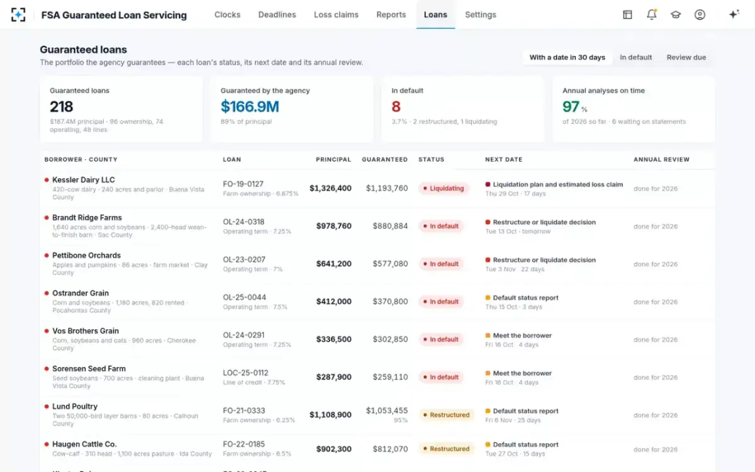Click the Next Date column header

[504, 160]
